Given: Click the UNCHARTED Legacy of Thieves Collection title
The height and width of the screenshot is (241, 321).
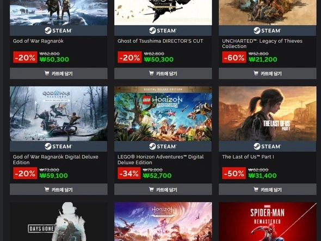Looking at the screenshot, I should pos(262,44).
